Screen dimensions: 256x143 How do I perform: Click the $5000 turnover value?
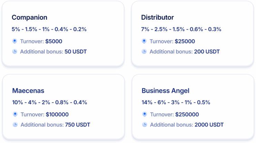coord(54,41)
